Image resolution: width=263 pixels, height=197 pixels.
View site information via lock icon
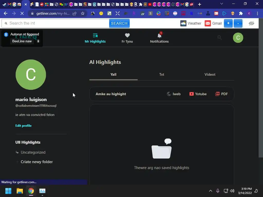pos(32,13)
